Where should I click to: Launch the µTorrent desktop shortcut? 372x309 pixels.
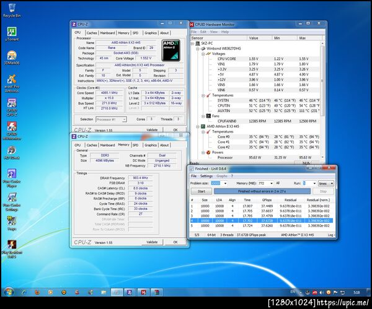(12, 34)
